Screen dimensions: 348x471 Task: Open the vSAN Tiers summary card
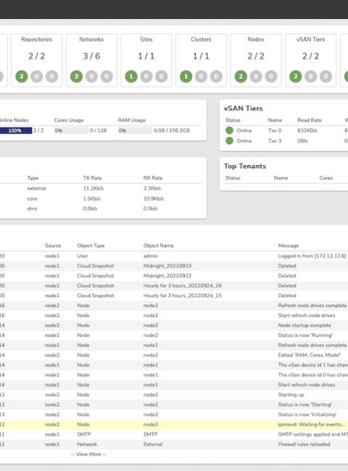(310, 60)
